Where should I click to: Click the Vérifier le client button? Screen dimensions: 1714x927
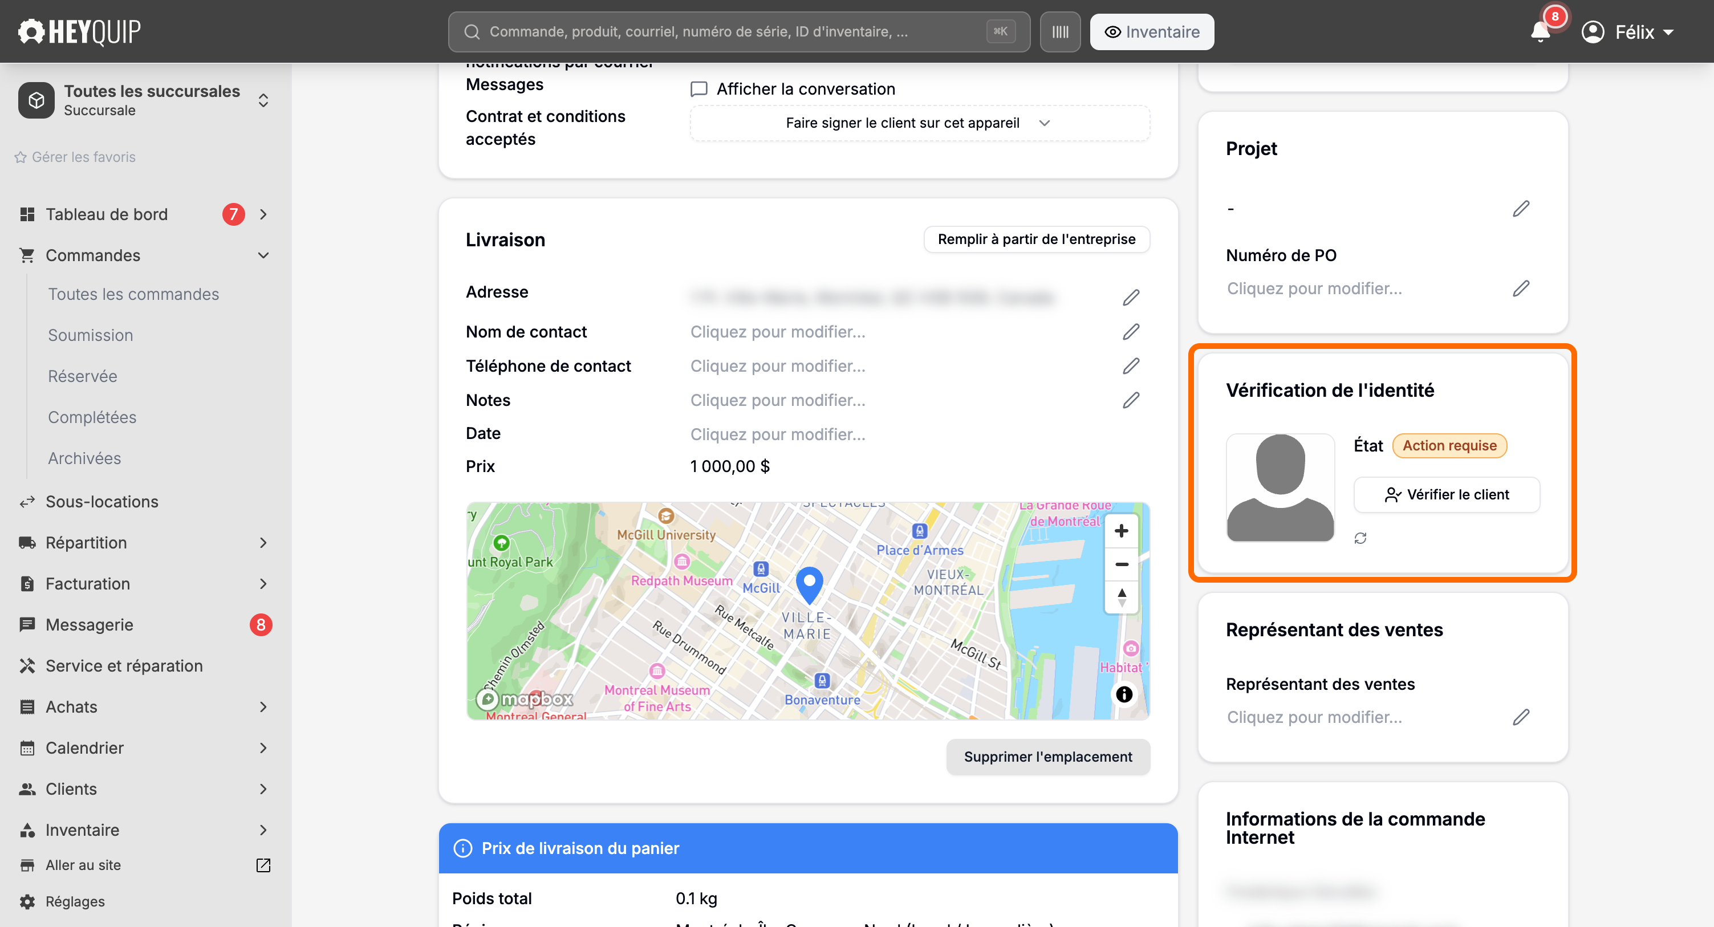1447,494
